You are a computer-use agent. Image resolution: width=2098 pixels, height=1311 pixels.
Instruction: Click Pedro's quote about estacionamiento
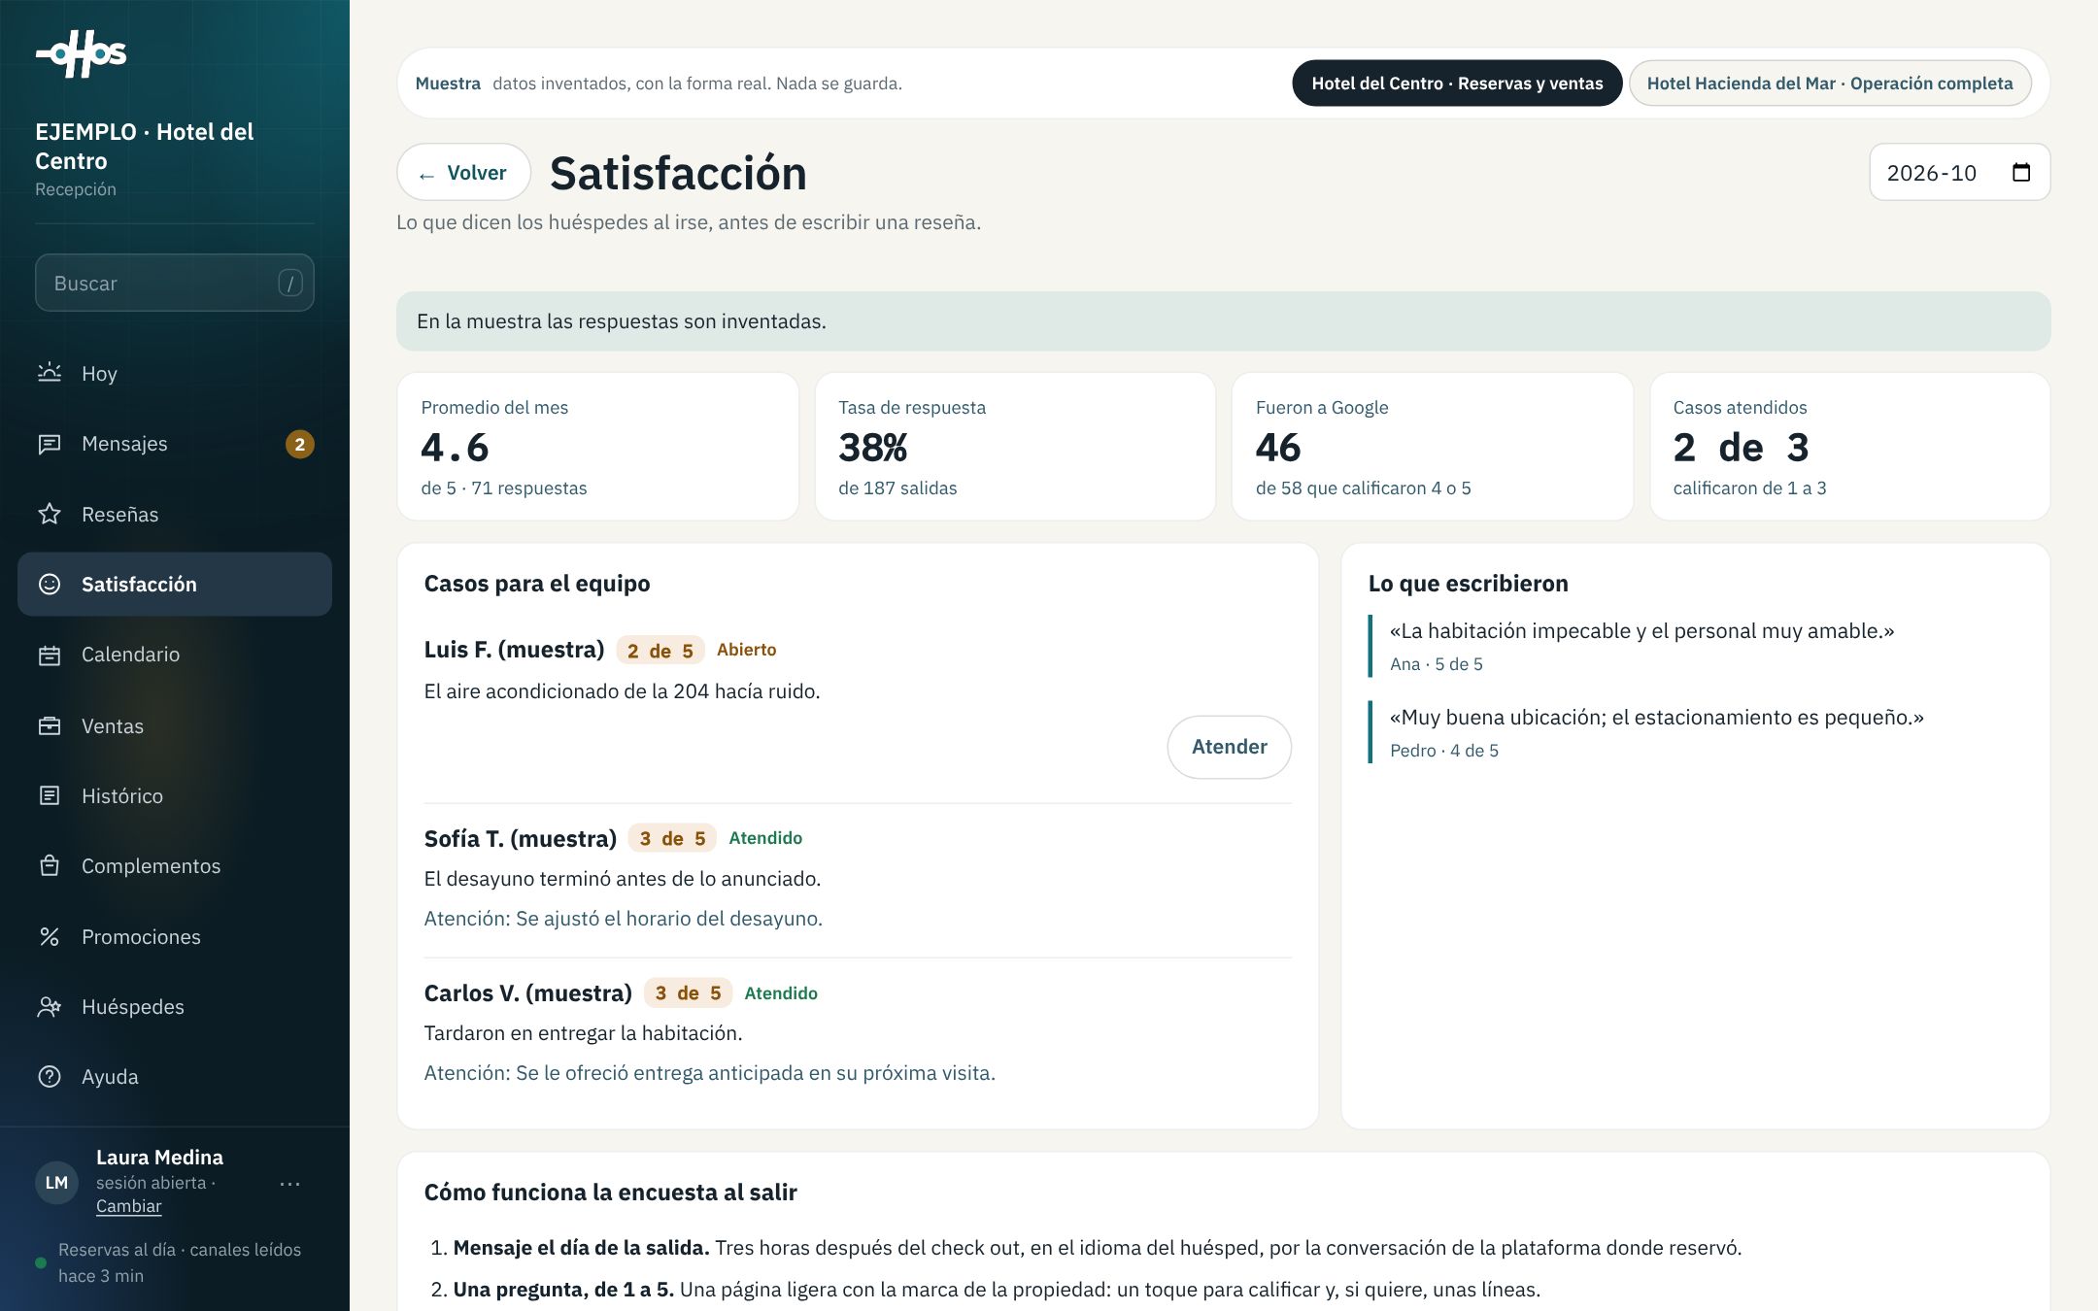click(1656, 718)
